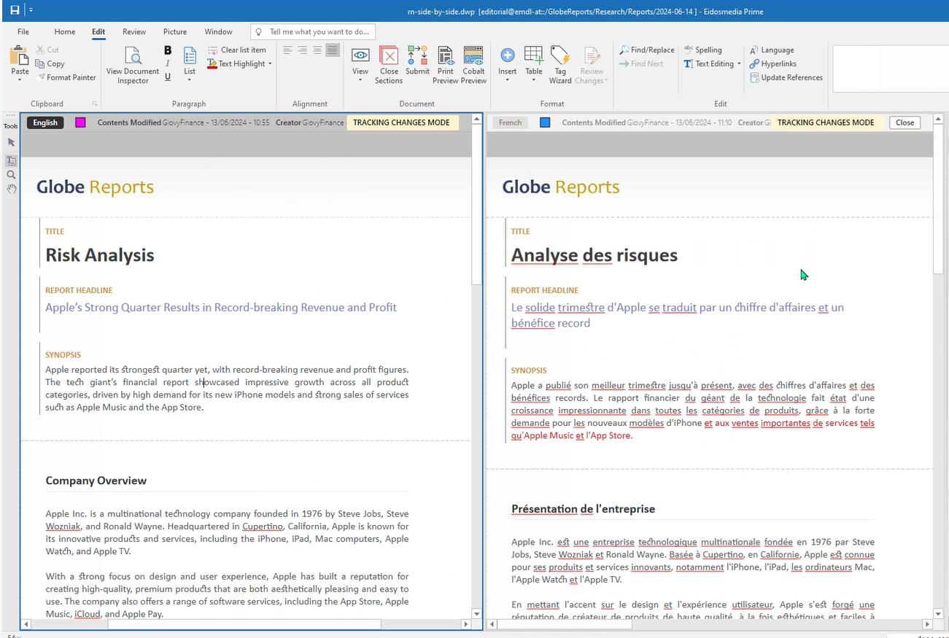Select the magnifier zoom tool
Image resolution: width=949 pixels, height=638 pixels.
[x=11, y=175]
